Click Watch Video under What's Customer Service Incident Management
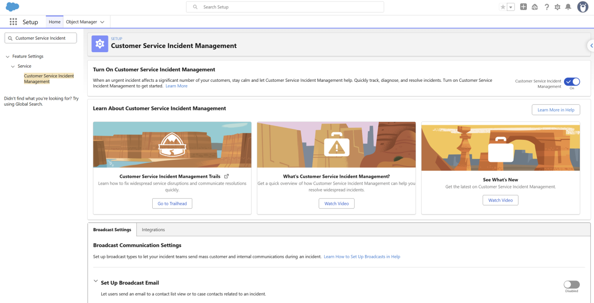The image size is (594, 303). click(x=337, y=204)
